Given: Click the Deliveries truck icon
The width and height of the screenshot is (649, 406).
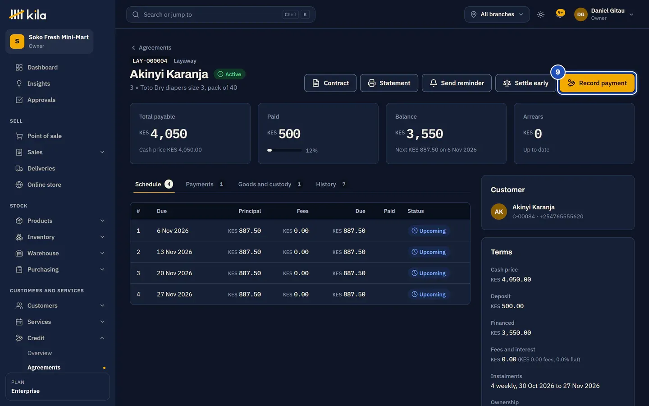Looking at the screenshot, I should pyautogui.click(x=19, y=168).
